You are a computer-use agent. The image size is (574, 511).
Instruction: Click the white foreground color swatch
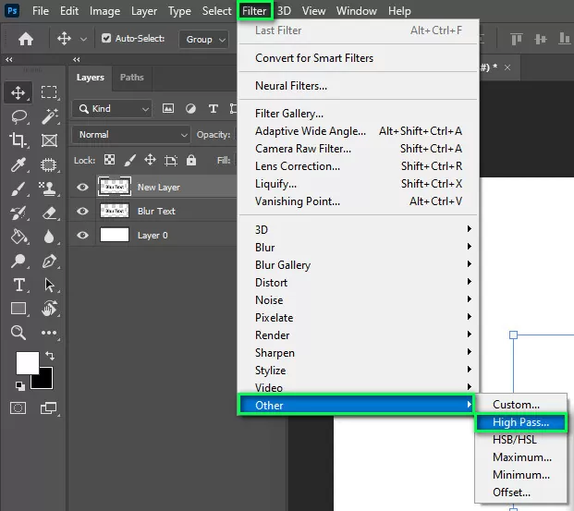click(28, 363)
